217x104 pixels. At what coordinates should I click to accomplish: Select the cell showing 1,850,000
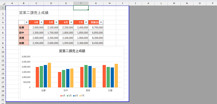tap(81, 32)
